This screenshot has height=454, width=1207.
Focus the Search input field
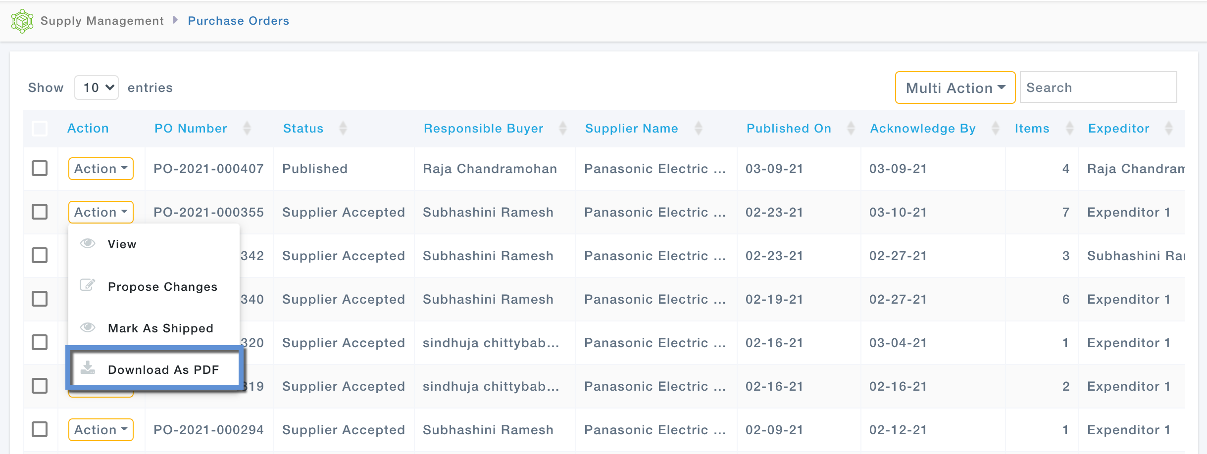[1098, 88]
